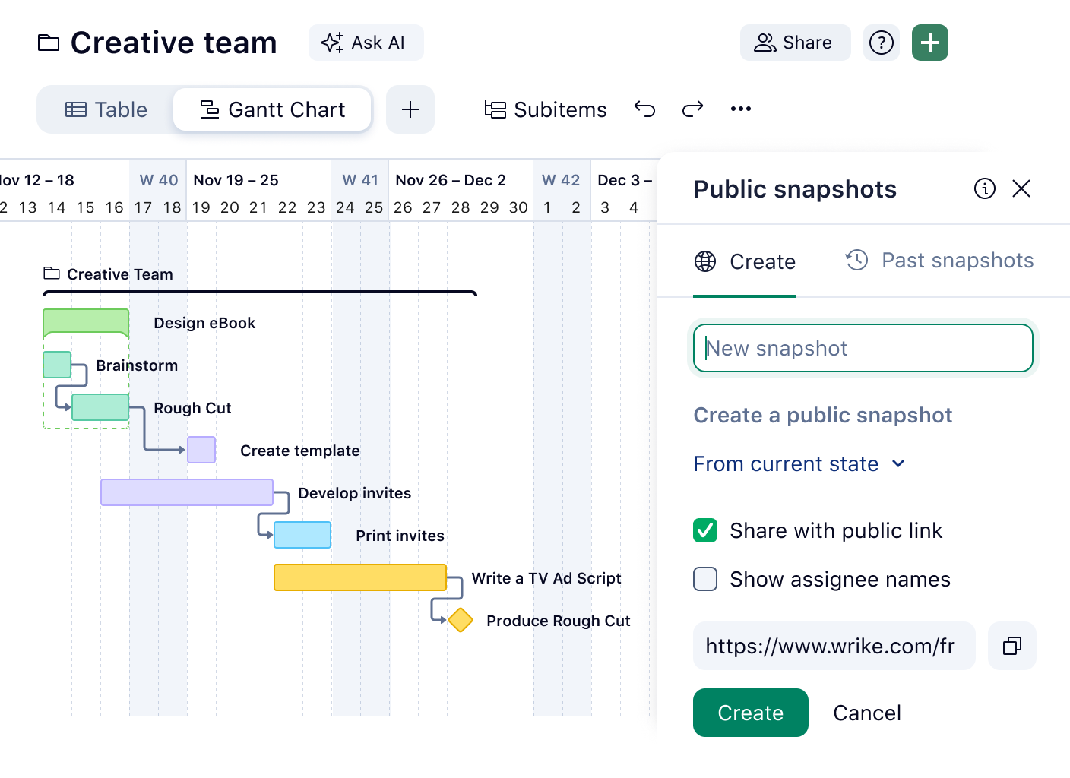Close the Public snapshots panel
The height and width of the screenshot is (778, 1070).
click(1021, 188)
